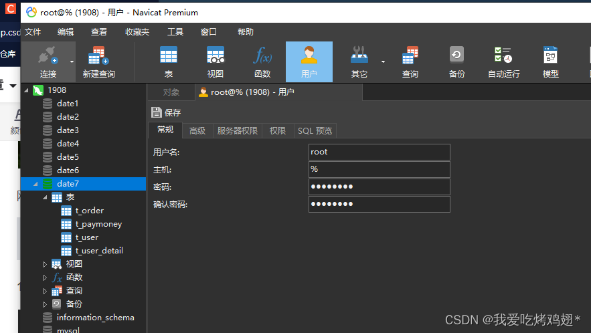Open the 窗口 menu
Viewport: 591px width, 333px height.
(x=208, y=32)
